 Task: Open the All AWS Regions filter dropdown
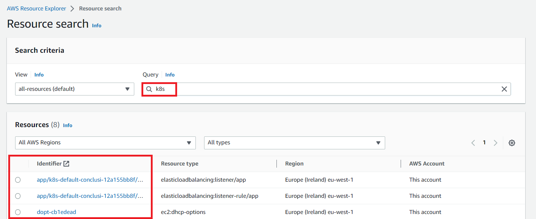(x=105, y=143)
